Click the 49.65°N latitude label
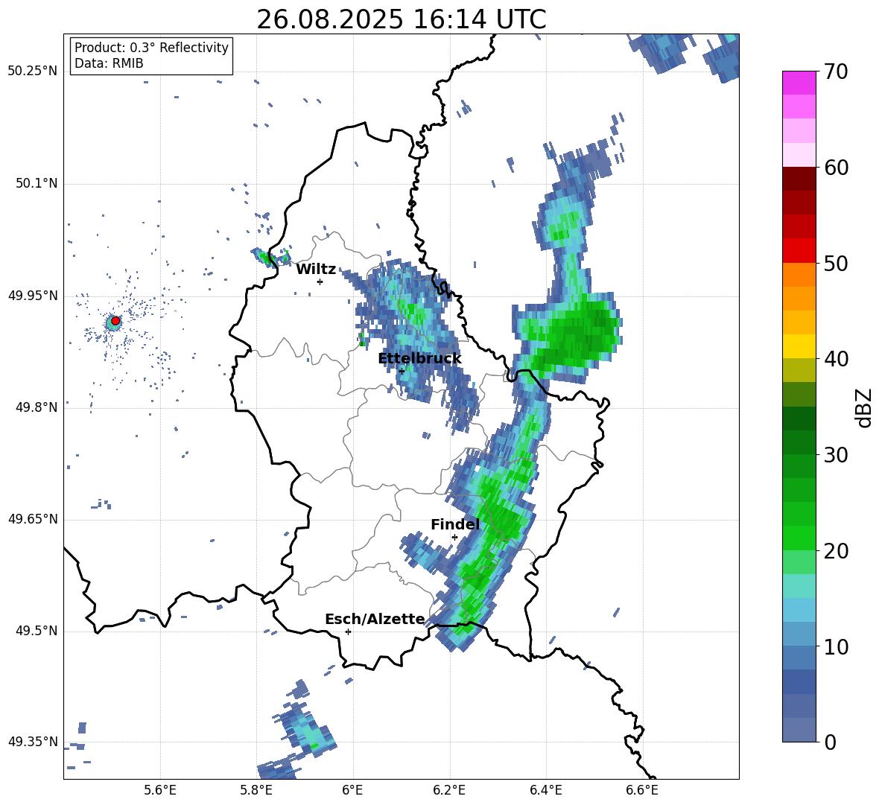Viewport: 882px width, 805px height. click(33, 519)
